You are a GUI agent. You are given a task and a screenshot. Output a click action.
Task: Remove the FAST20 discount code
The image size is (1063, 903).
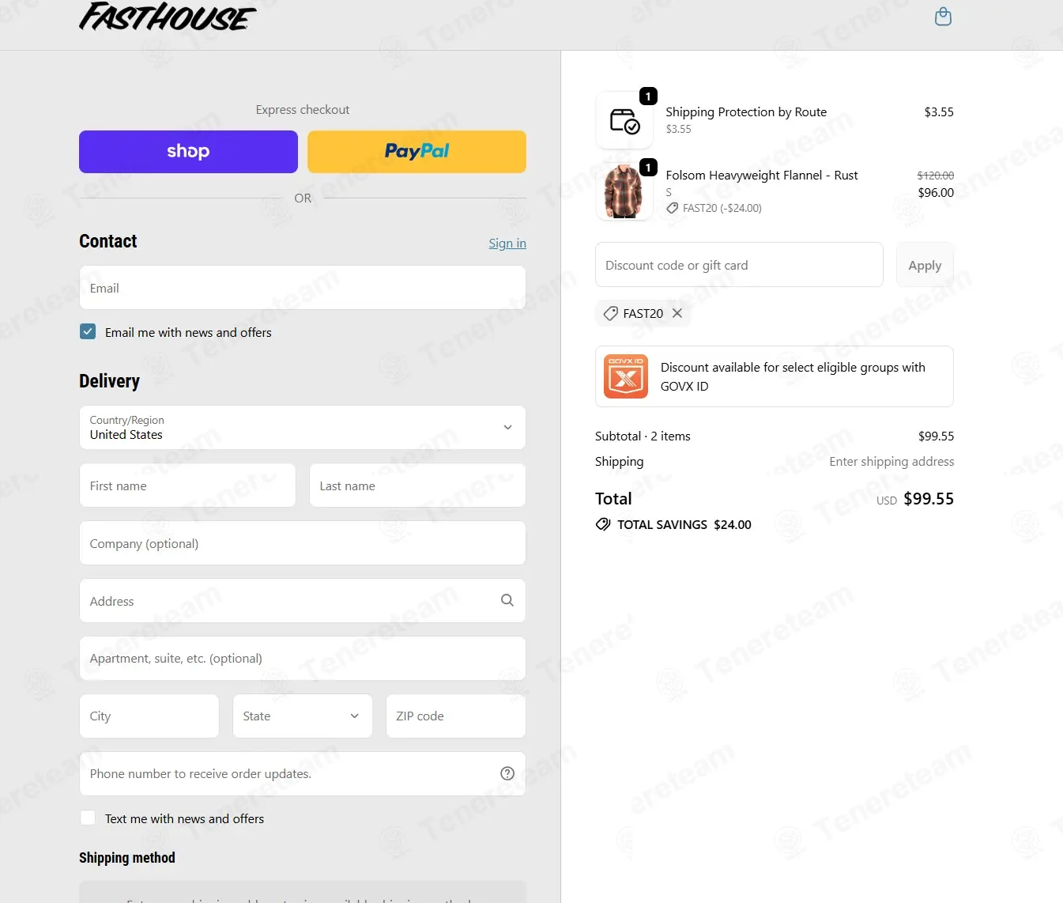677,313
